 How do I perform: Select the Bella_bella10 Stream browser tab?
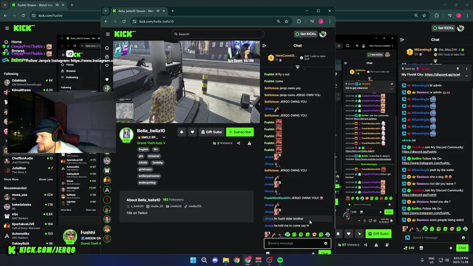coord(139,11)
